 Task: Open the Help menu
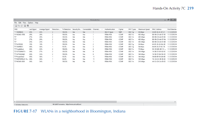point(36,23)
